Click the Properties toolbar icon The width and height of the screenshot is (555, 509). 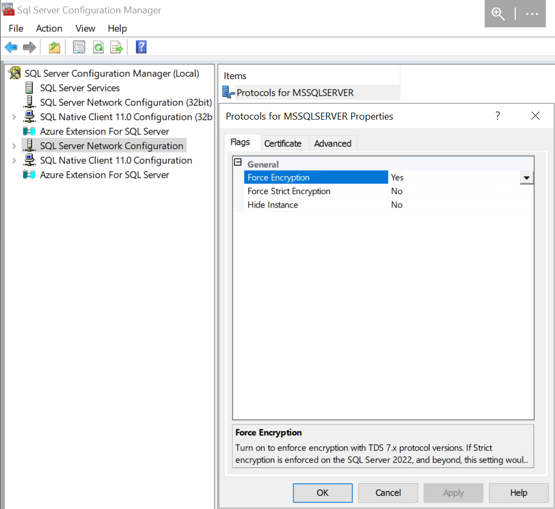click(x=79, y=47)
